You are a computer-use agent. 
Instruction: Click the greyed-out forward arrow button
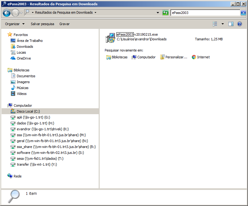click(x=15, y=13)
